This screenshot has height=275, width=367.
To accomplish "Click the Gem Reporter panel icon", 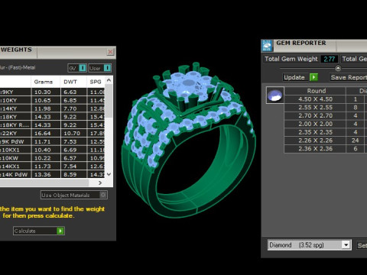I will [267, 46].
